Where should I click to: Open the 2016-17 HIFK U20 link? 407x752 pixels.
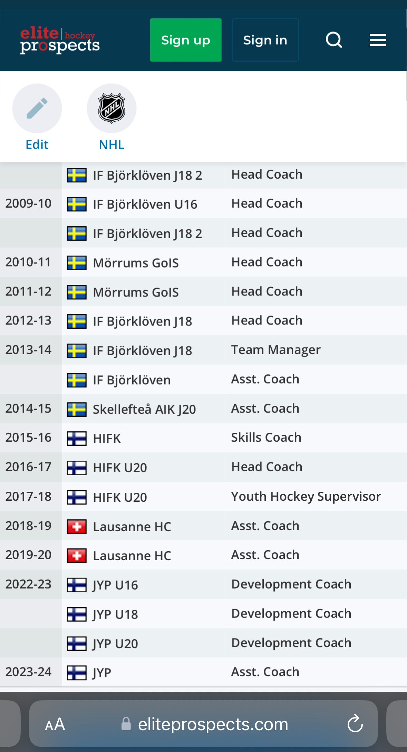[120, 468]
